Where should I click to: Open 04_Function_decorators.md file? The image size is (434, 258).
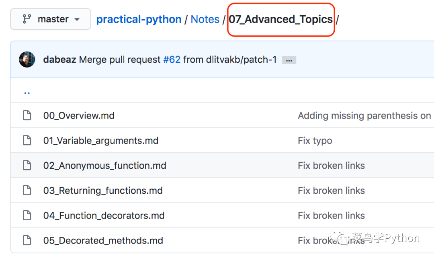pos(104,215)
